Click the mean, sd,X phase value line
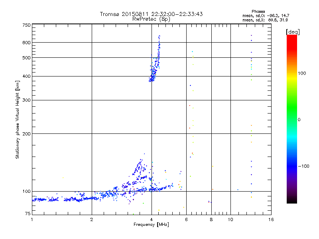Viewport: 319px width, 239px height. [265, 20]
